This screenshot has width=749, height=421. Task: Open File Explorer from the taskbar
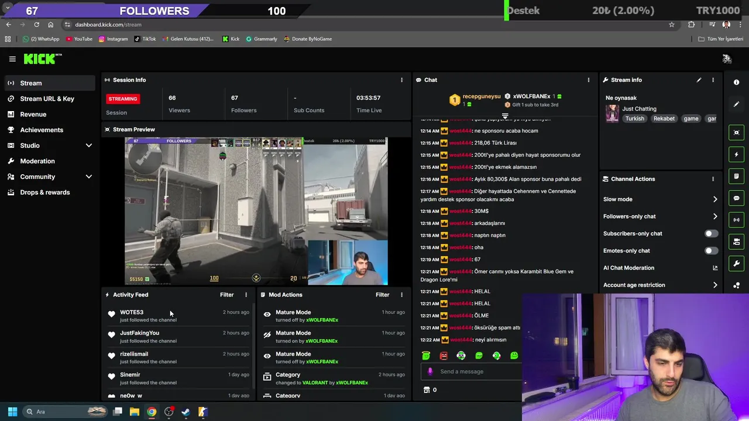(x=135, y=412)
